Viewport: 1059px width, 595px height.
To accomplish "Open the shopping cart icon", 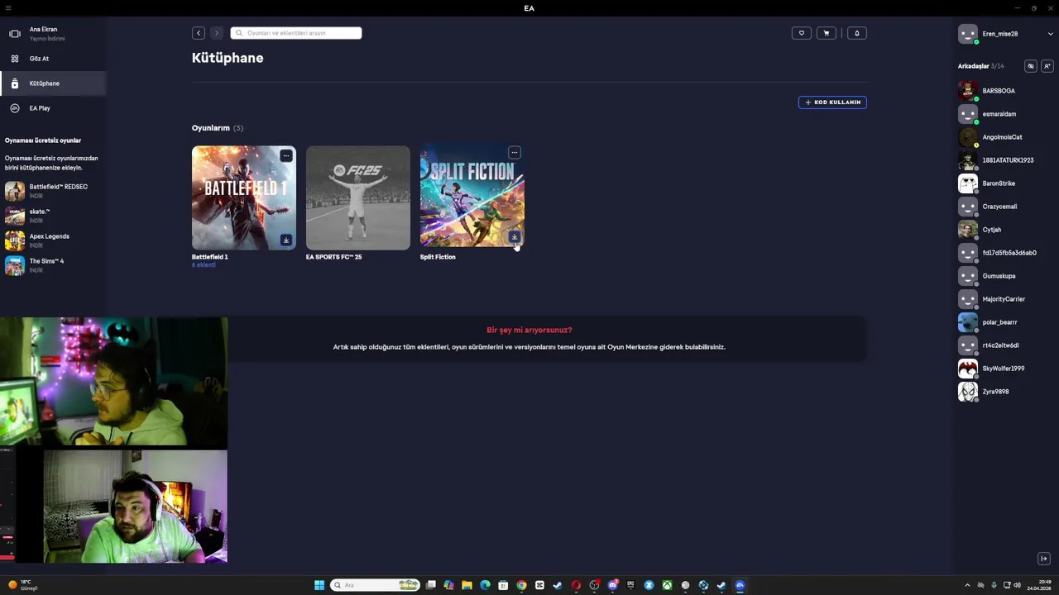I will click(827, 33).
